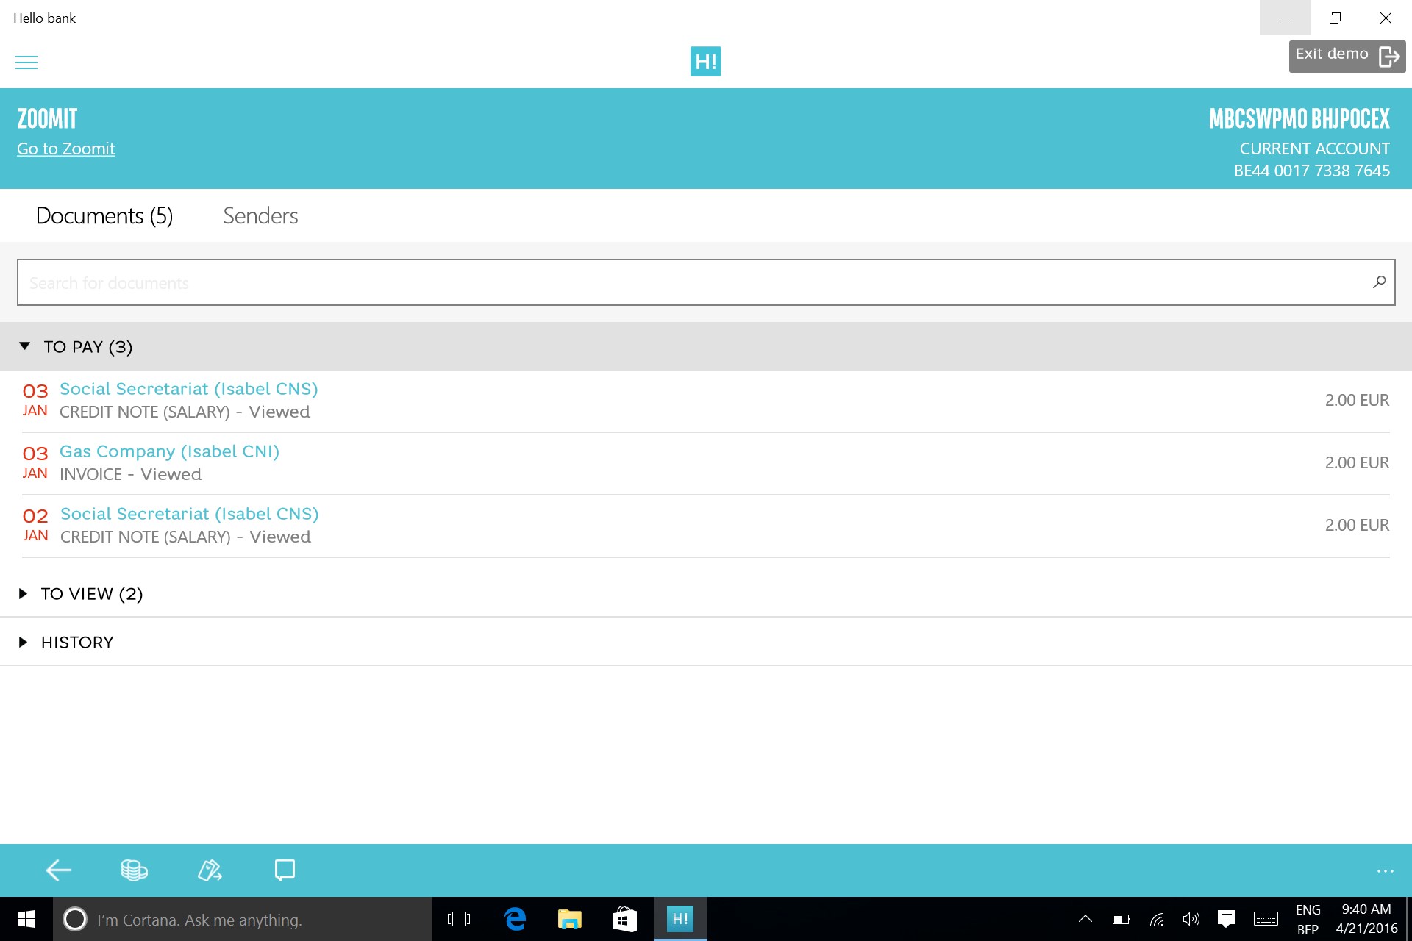Adjust the speaker volume icon in taskbar
Screen dimensions: 1412x941
point(1191,919)
